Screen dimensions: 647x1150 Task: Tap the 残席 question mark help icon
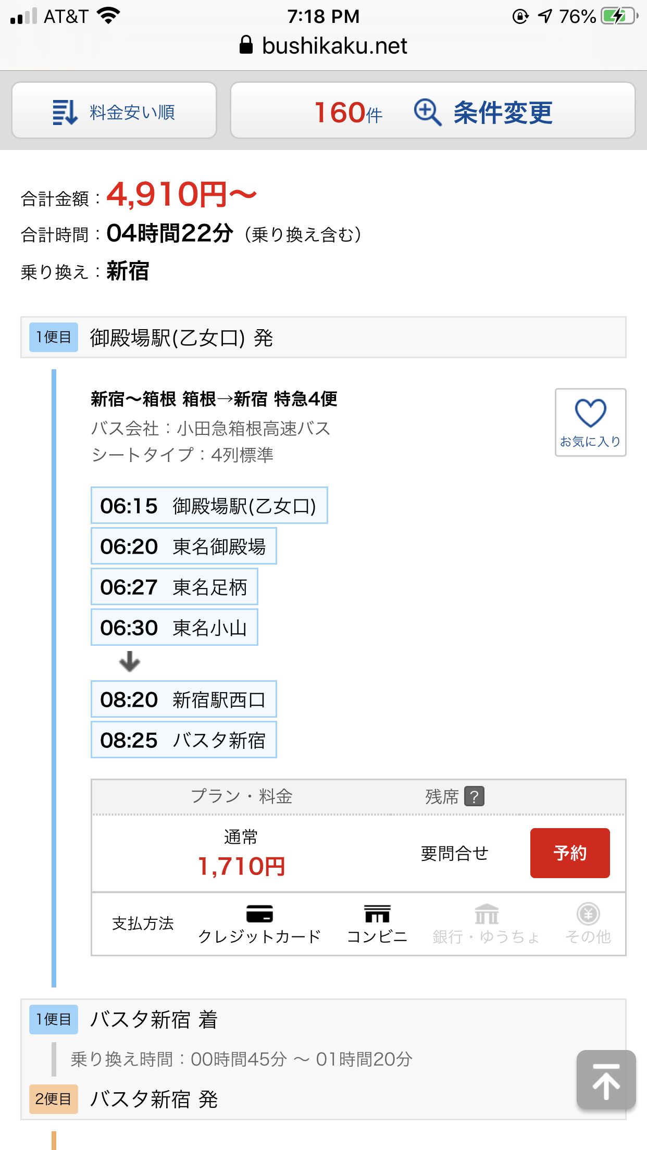[x=474, y=796]
